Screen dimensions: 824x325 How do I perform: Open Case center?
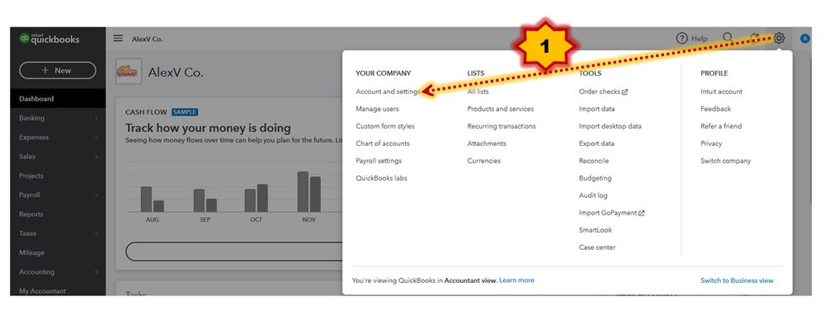click(x=597, y=247)
